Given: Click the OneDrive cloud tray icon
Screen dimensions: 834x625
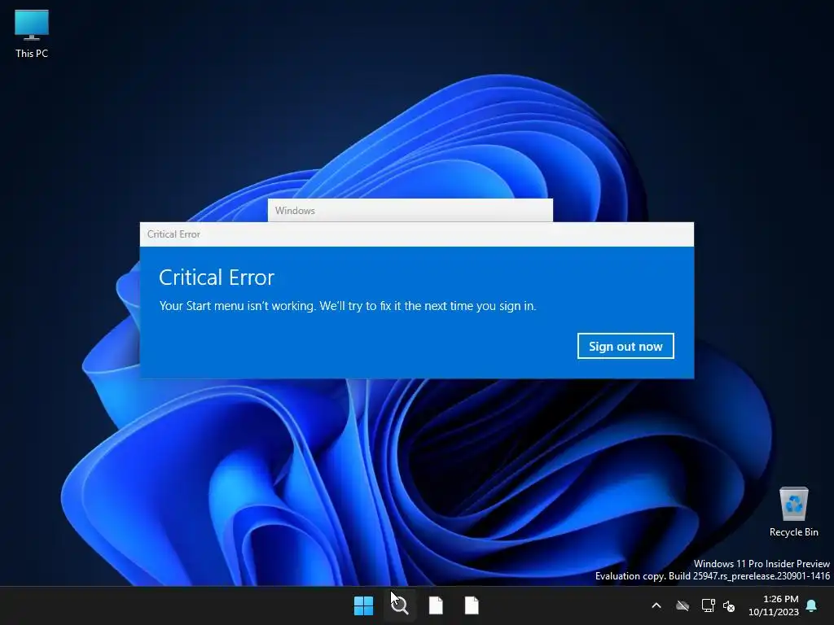Looking at the screenshot, I should point(683,605).
